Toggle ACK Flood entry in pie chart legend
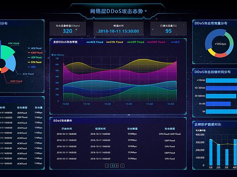This screenshot has width=237, height=177. [x=35, y=48]
